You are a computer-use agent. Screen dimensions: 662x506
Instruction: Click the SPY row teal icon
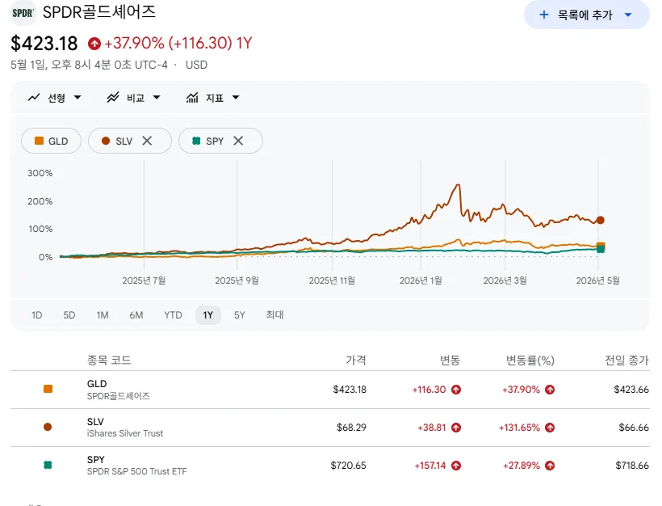point(48,465)
